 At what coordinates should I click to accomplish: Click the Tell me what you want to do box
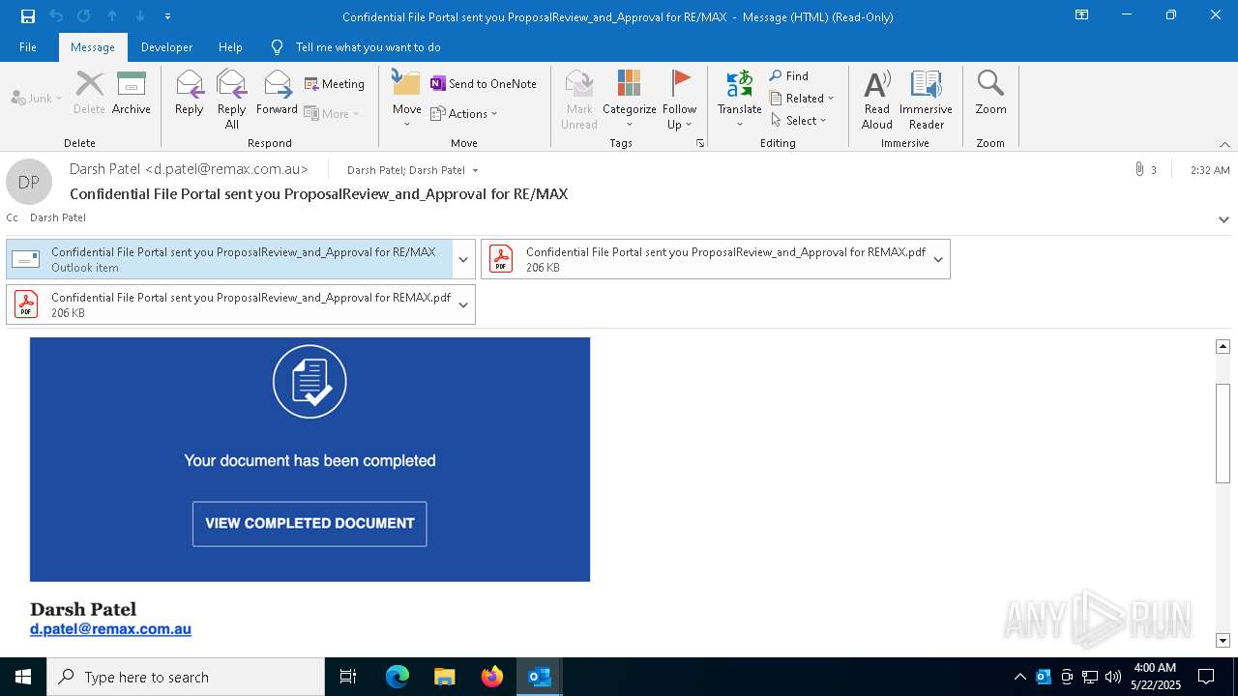pos(368,47)
